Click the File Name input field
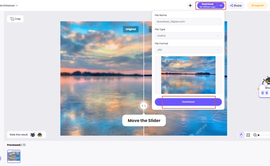Viewport: 270px width, 166px height. pyautogui.click(x=188, y=22)
